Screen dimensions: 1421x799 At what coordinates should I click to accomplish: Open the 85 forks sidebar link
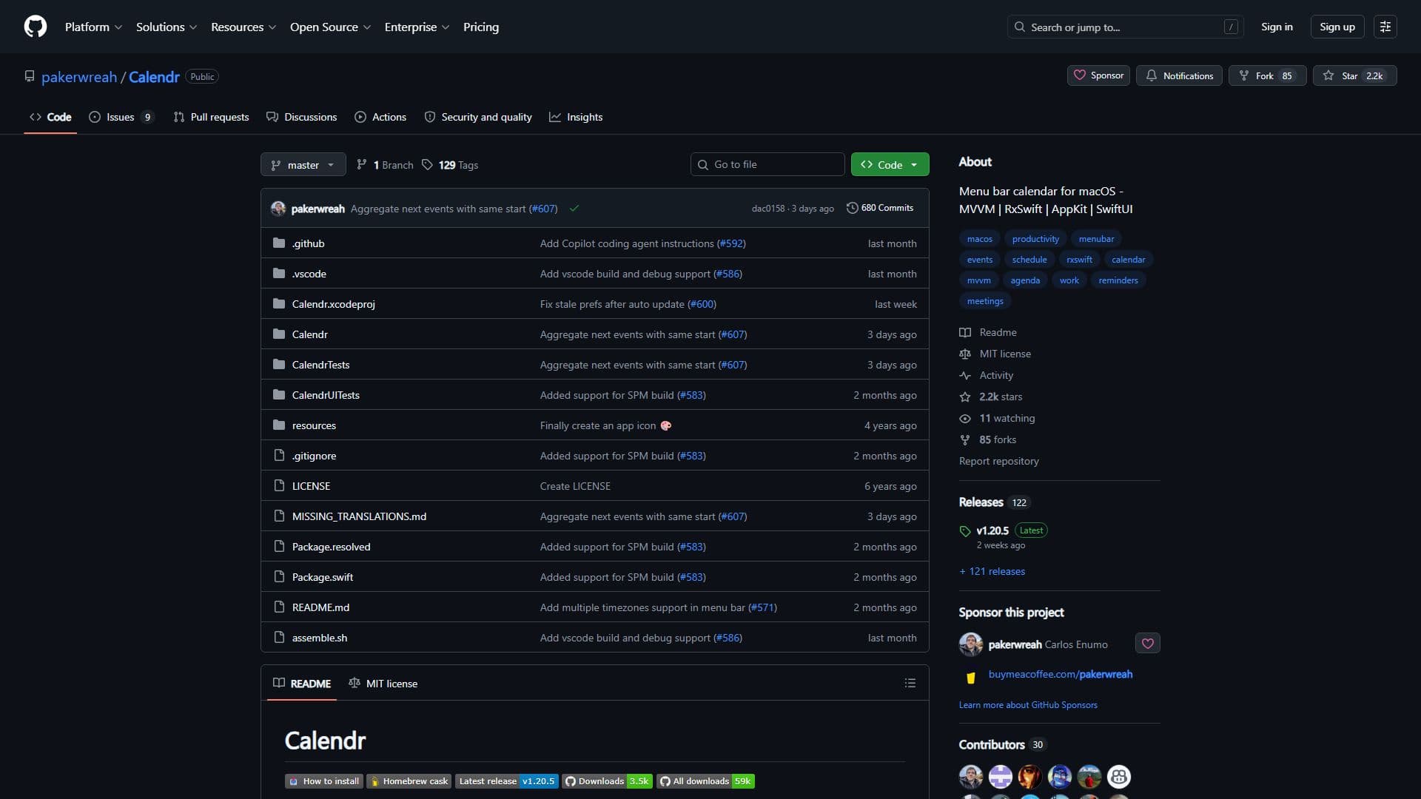(x=988, y=439)
